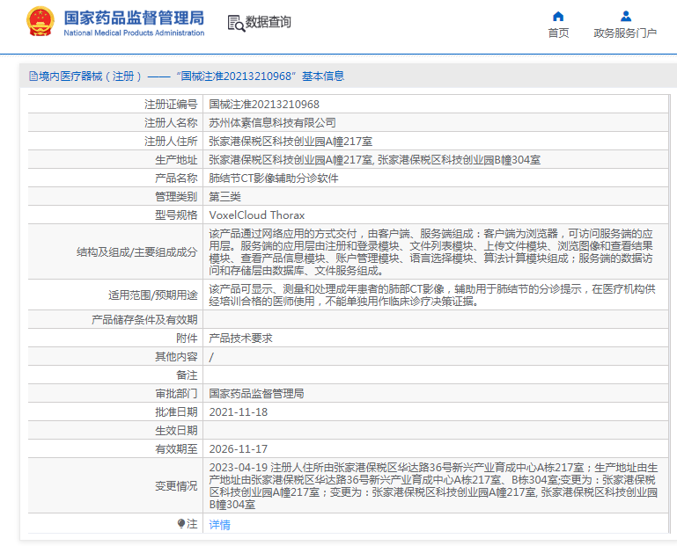The height and width of the screenshot is (546, 677).
Task: Click the 生产地址 production address value
Action: pyautogui.click(x=375, y=160)
